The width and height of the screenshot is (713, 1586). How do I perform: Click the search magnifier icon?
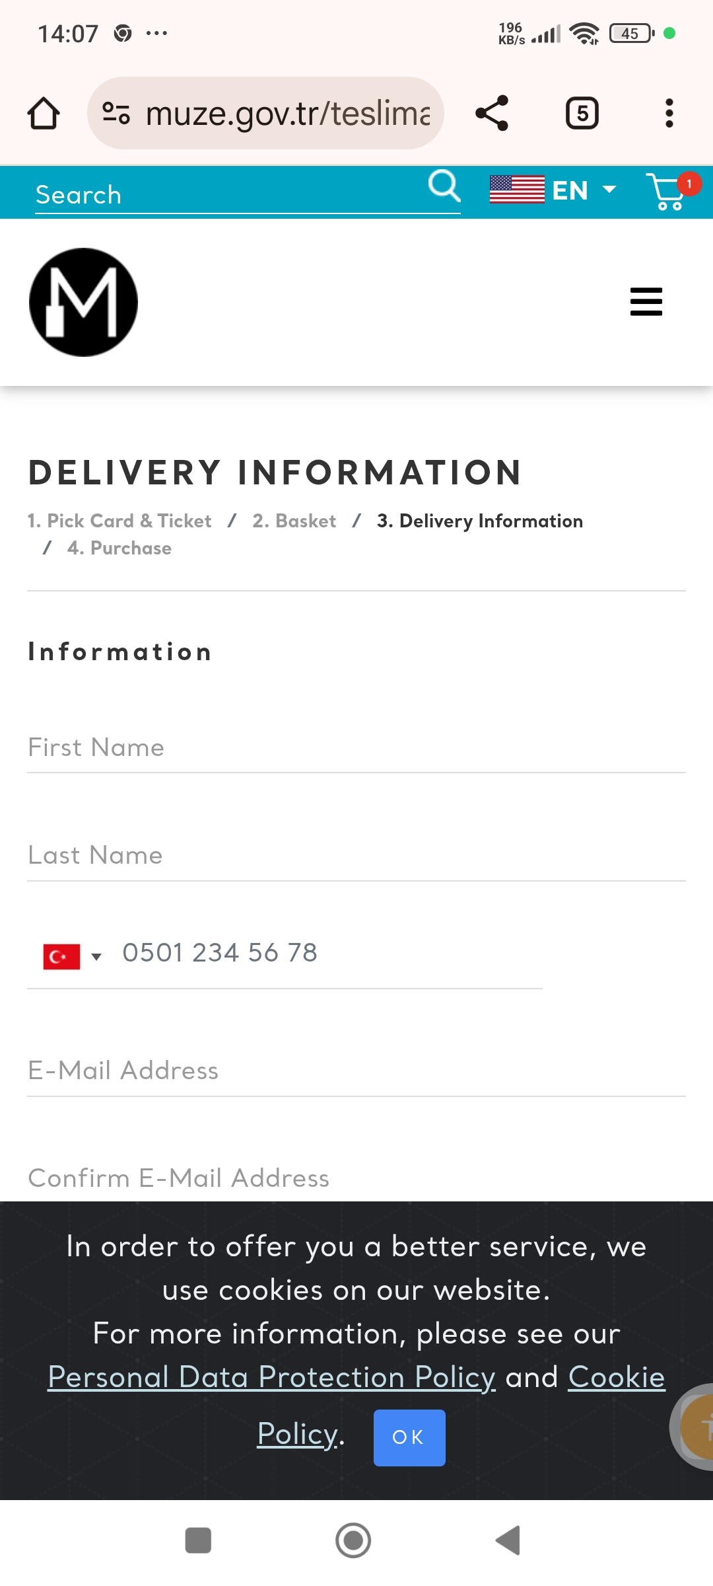pyautogui.click(x=444, y=186)
